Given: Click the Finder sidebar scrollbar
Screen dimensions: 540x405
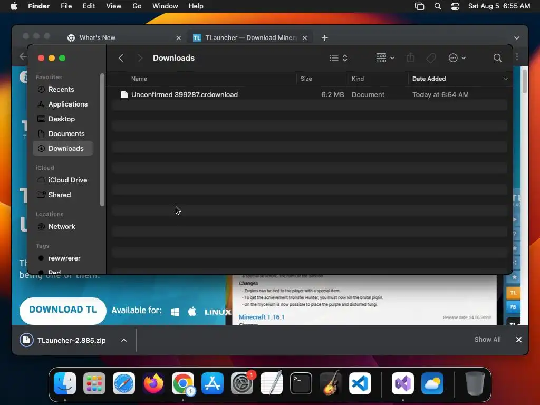Looking at the screenshot, I should (x=102, y=139).
